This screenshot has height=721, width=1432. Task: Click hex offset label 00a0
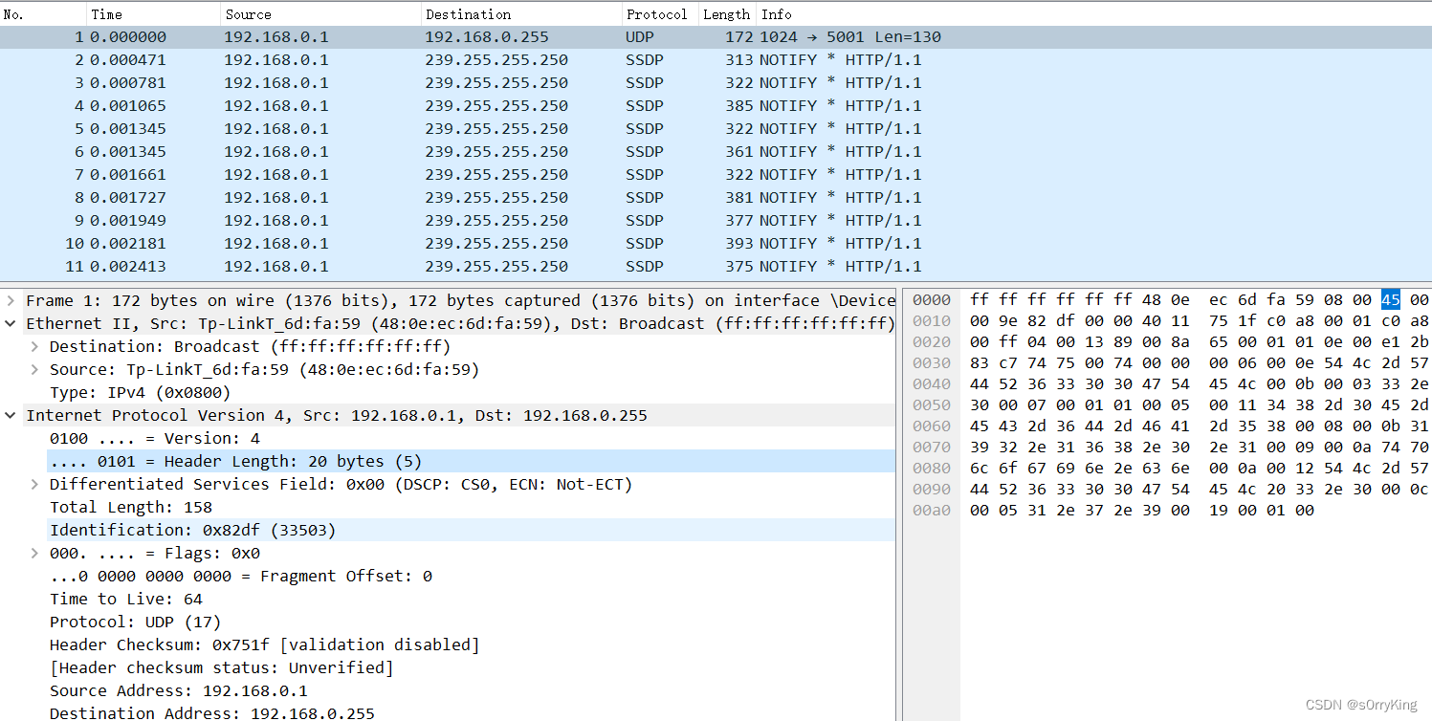pos(931,511)
